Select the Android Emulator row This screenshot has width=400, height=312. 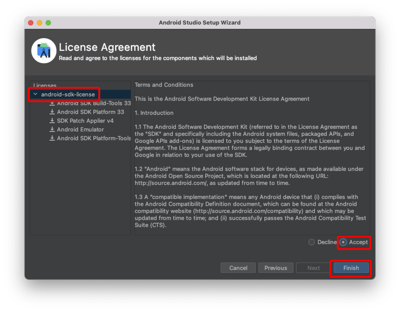click(80, 130)
